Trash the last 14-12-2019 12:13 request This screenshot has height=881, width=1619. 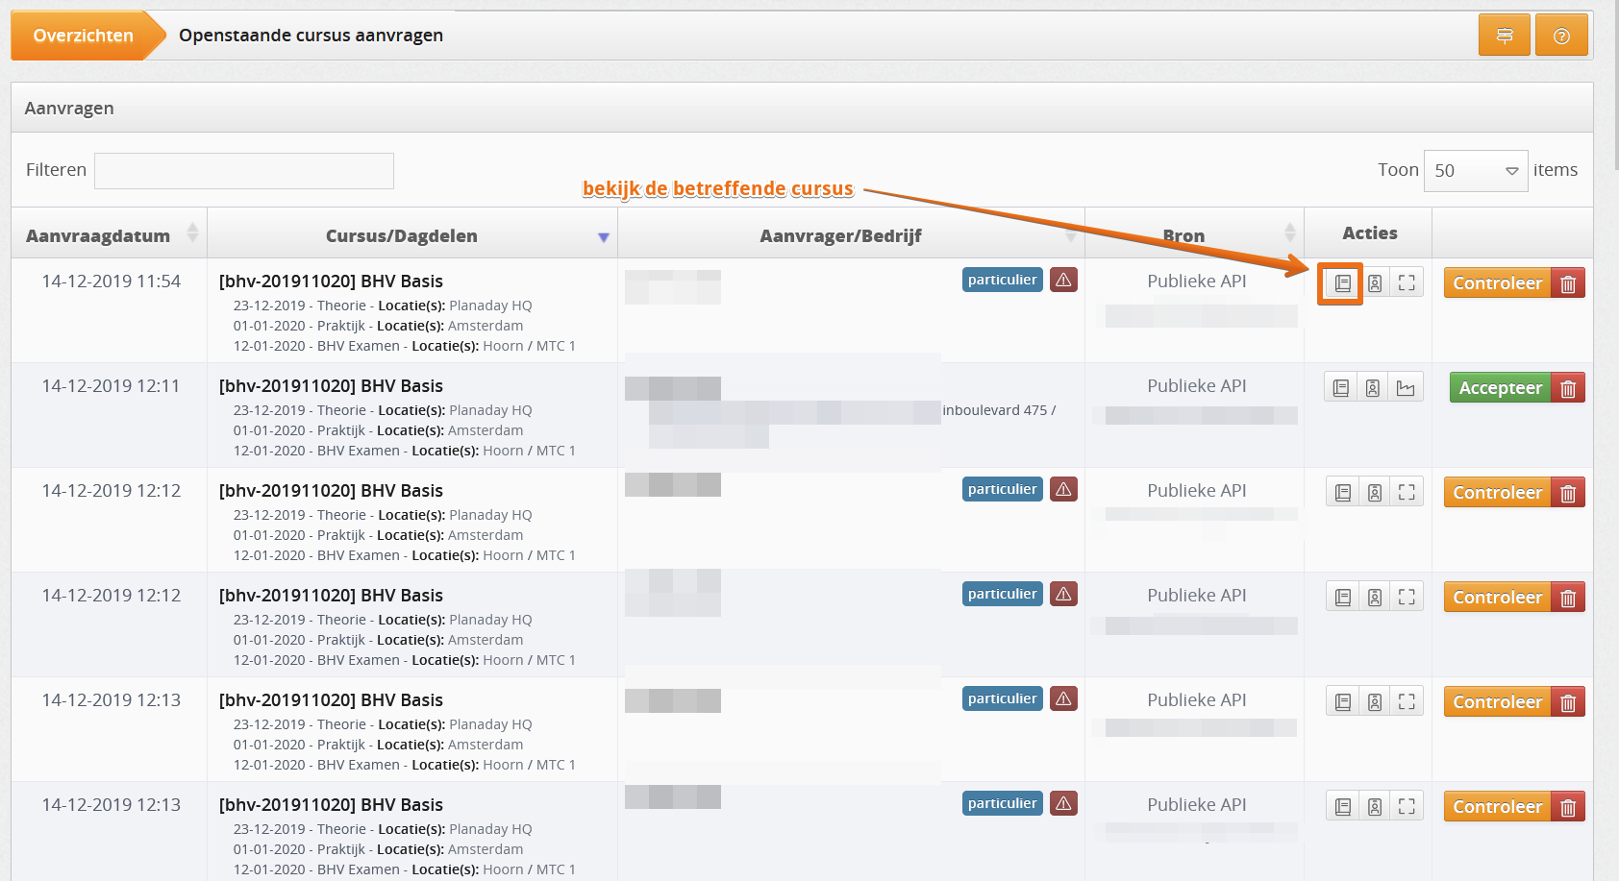[1568, 807]
